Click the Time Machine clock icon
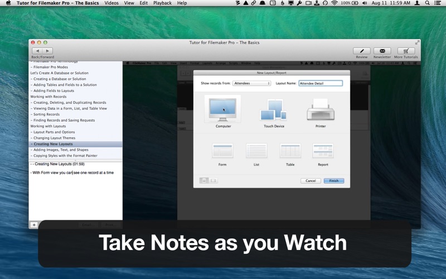The height and width of the screenshot is (279, 446). coord(325,3)
